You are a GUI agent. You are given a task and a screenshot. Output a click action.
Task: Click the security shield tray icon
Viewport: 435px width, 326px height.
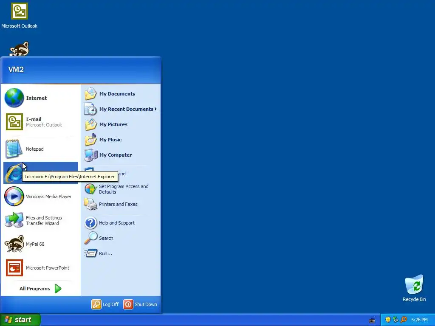tap(388, 320)
